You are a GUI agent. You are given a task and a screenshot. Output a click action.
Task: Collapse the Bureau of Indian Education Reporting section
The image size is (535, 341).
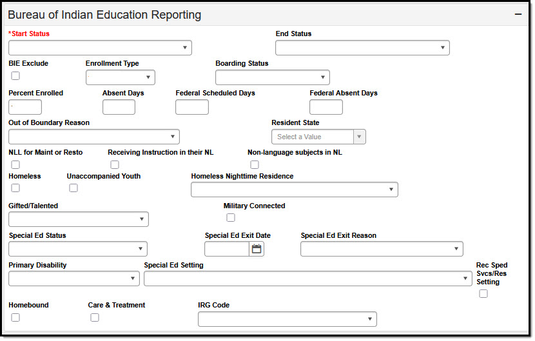pos(518,14)
